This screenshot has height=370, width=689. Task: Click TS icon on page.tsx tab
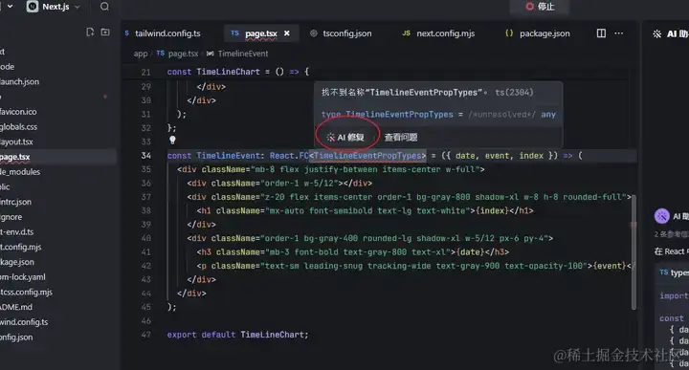[235, 33]
